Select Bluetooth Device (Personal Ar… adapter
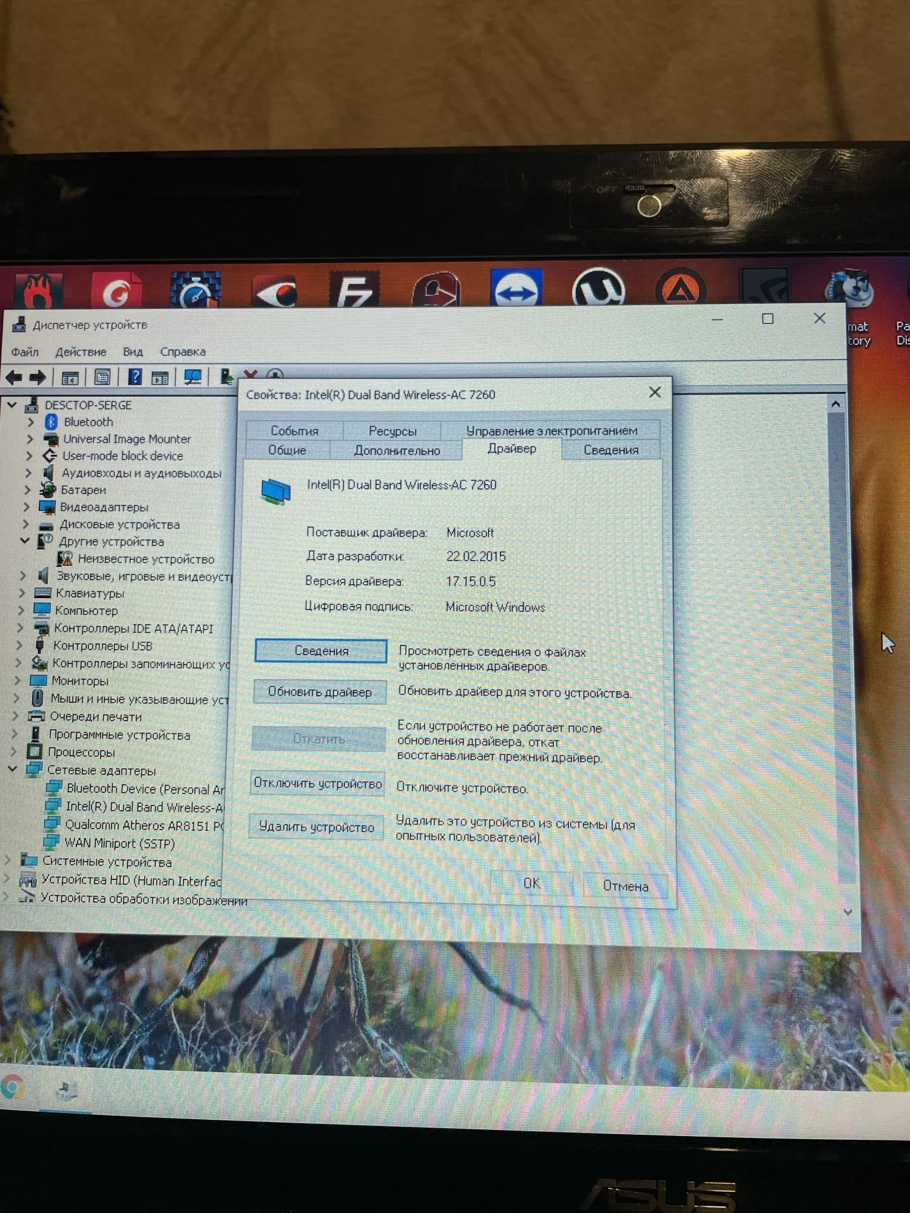Image resolution: width=910 pixels, height=1213 pixels. click(146, 788)
